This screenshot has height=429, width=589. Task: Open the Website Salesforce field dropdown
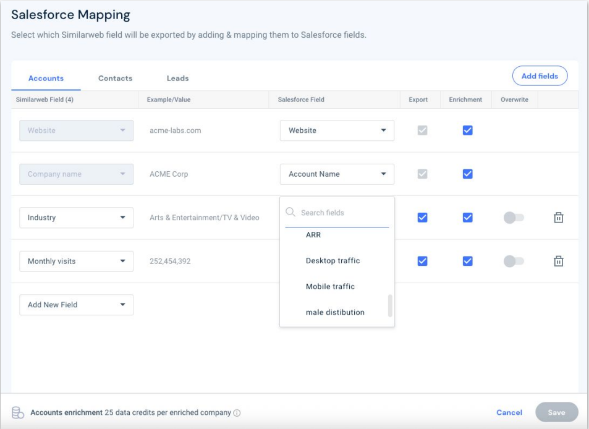coord(337,130)
